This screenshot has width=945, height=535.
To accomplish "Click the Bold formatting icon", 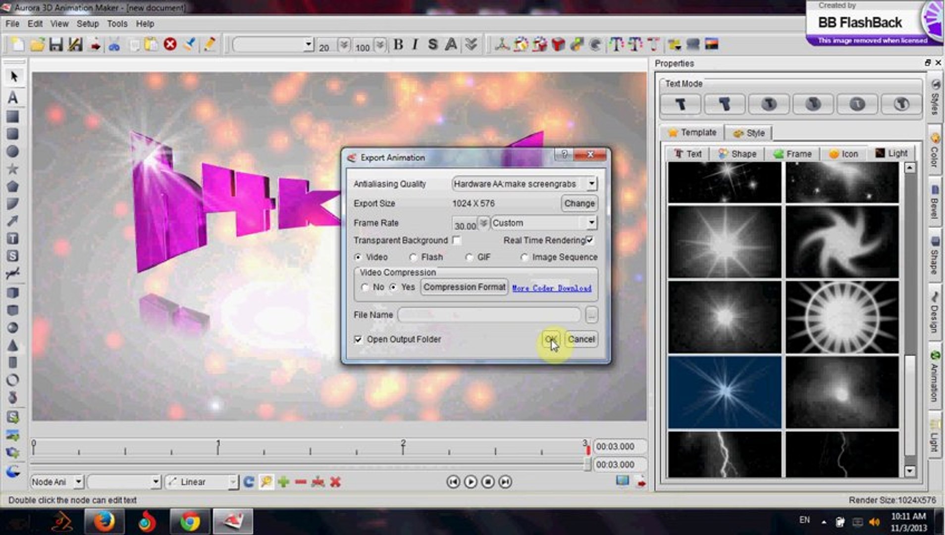I will [x=398, y=45].
